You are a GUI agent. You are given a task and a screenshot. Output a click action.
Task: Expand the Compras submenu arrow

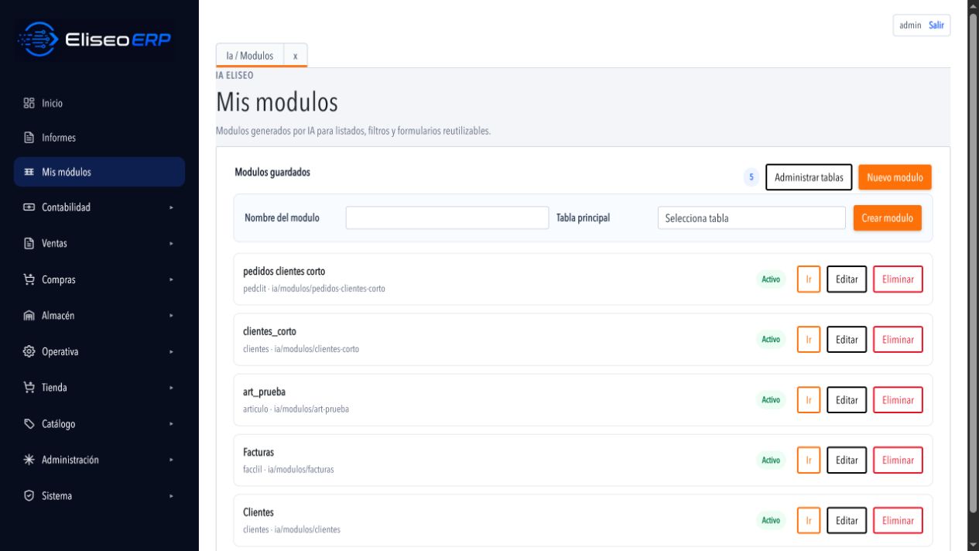[x=171, y=279]
